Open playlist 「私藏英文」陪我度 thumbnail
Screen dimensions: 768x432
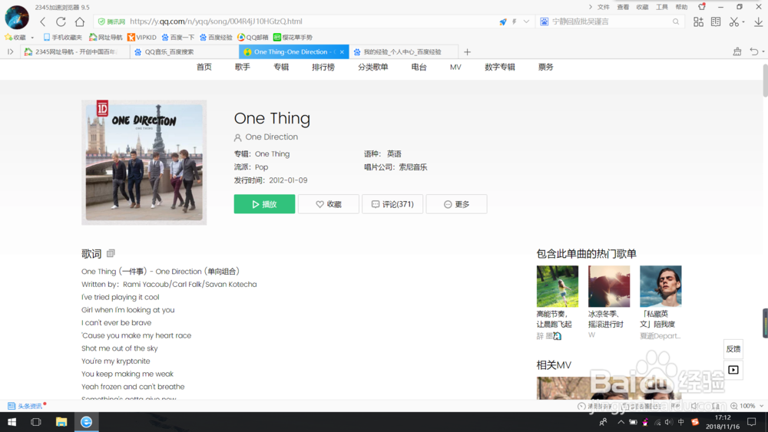tap(660, 286)
